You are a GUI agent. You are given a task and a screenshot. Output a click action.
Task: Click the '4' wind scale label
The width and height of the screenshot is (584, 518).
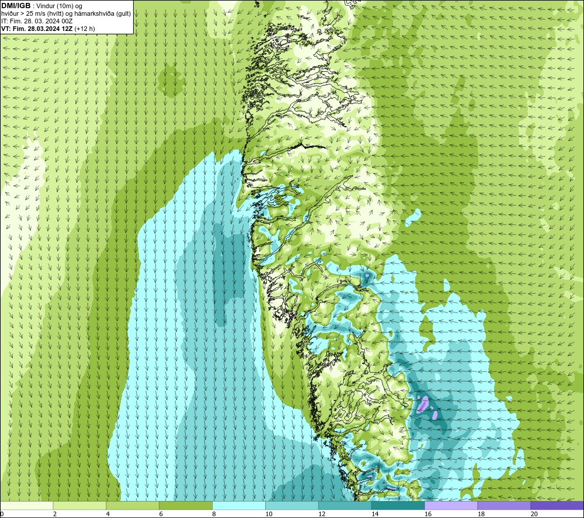(107, 514)
